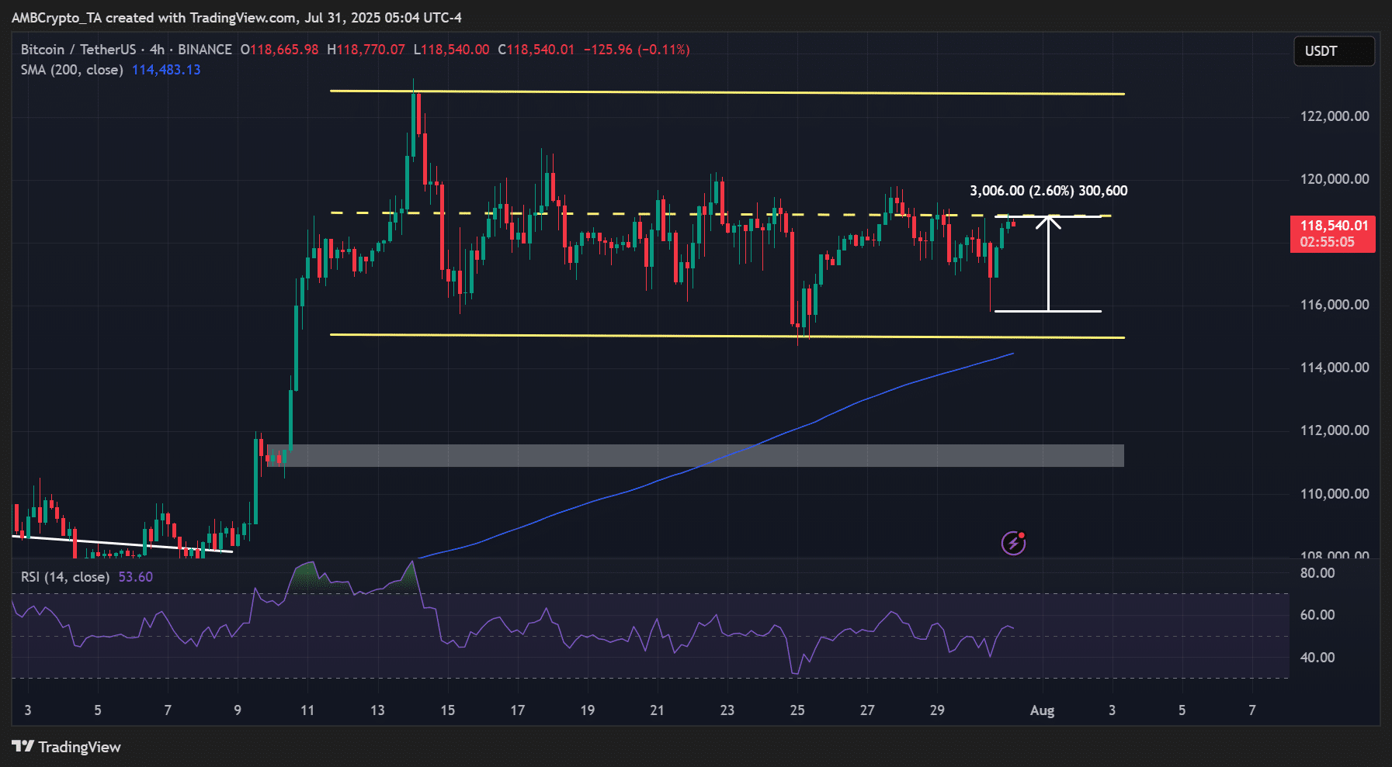
Task: Click the 25 date label on time axis
Action: [x=797, y=710]
